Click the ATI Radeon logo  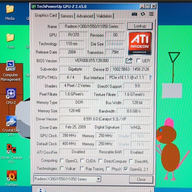140,43
